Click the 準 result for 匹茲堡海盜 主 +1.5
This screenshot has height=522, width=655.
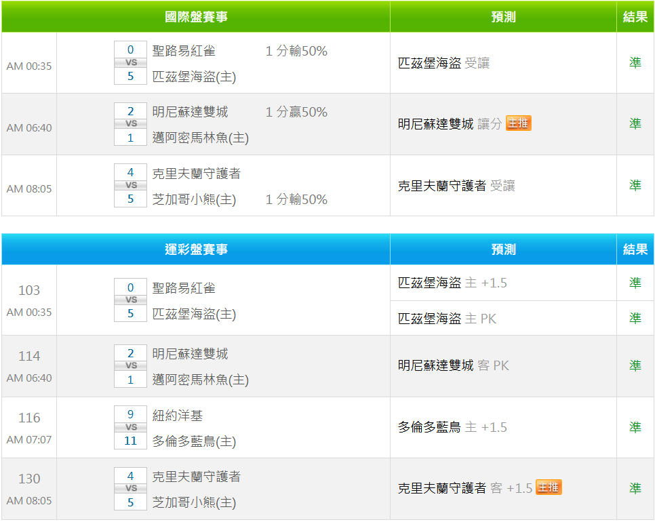coord(635,283)
